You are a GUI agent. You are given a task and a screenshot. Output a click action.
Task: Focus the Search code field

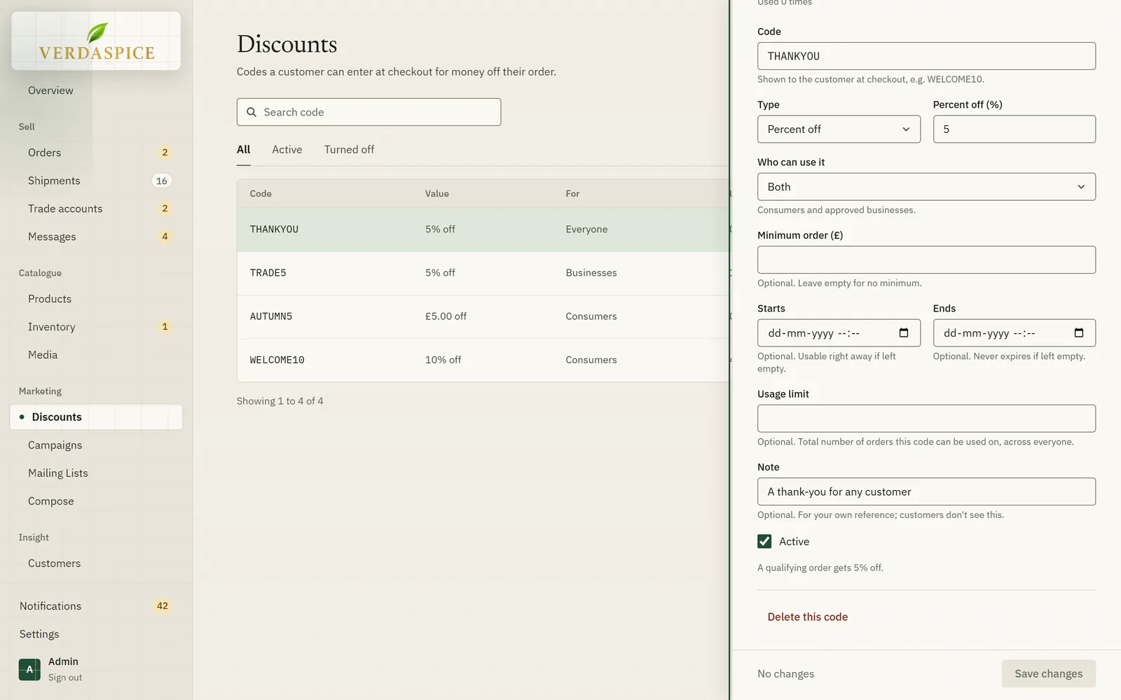point(369,112)
